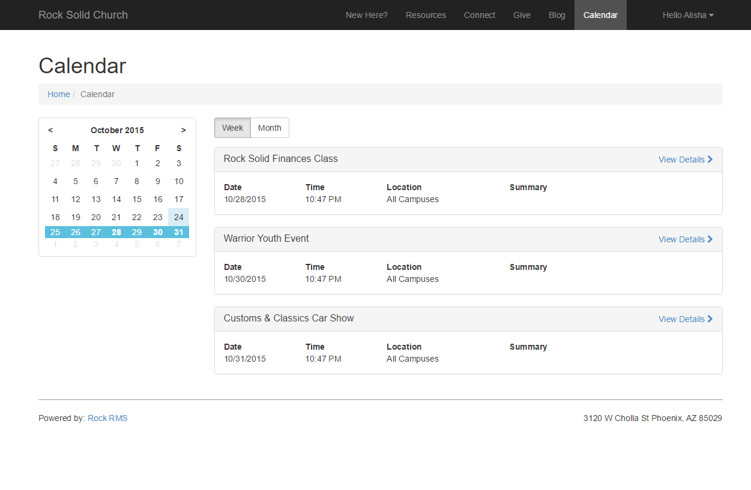Click chevron beside Rock Solid Finances View Details
Viewport: 751px width, 490px height.
(710, 160)
